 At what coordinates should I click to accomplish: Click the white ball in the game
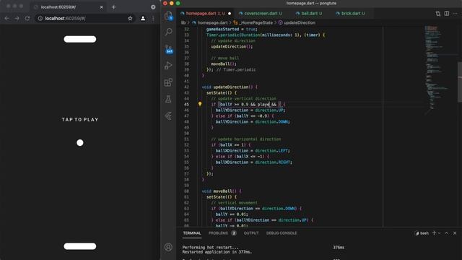tap(80, 143)
